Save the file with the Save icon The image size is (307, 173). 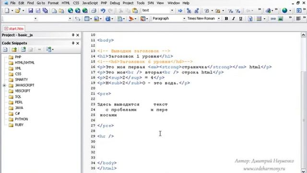pyautogui.click(x=31, y=11)
